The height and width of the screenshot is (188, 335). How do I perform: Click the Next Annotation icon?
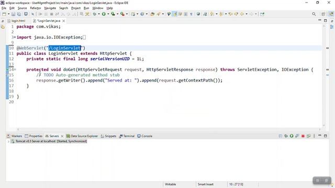(212, 14)
